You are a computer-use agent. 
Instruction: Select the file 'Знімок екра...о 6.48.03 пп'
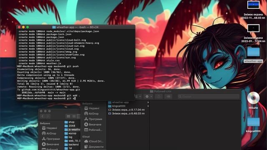click(x=128, y=113)
